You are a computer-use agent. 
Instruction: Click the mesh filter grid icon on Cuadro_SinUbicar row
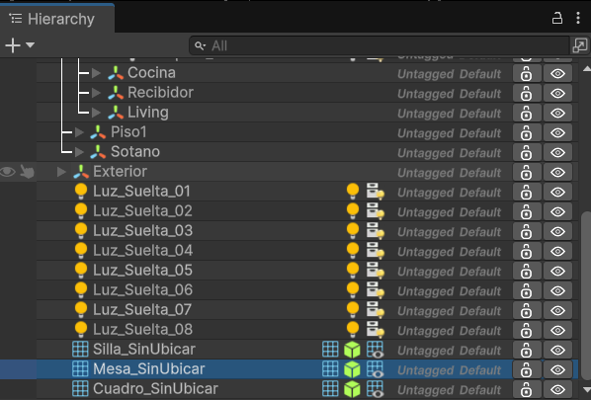(330, 388)
